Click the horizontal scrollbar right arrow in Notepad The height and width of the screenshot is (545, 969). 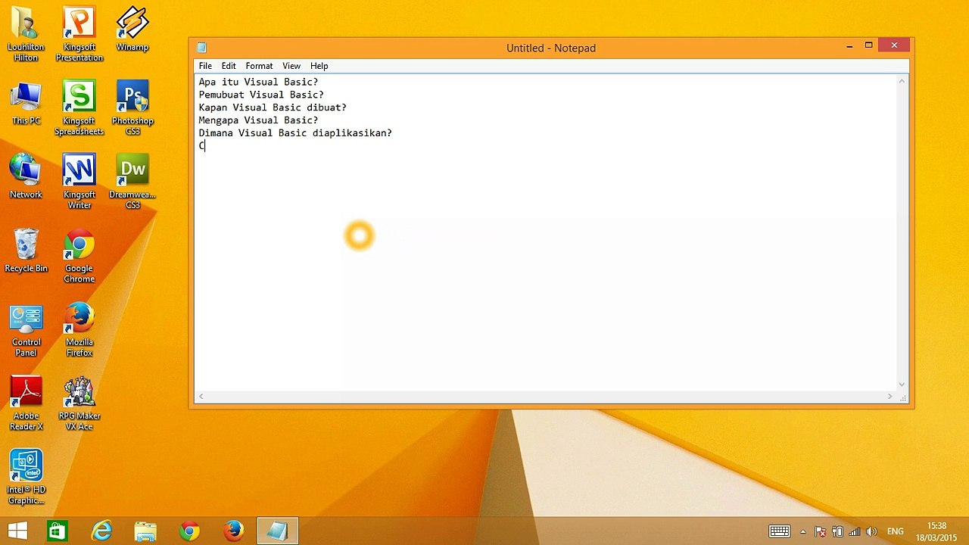pos(890,397)
